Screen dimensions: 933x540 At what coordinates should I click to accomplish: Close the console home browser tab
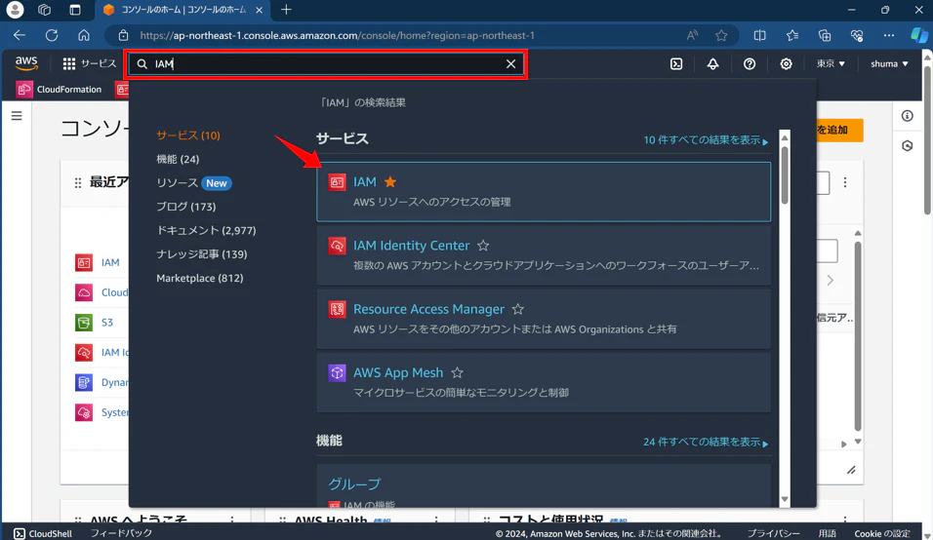(x=259, y=10)
